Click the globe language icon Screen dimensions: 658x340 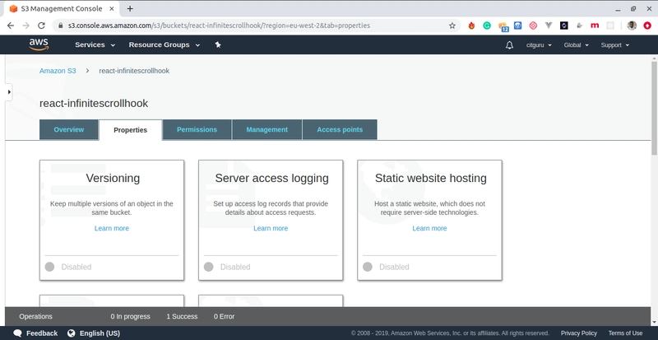click(x=72, y=333)
